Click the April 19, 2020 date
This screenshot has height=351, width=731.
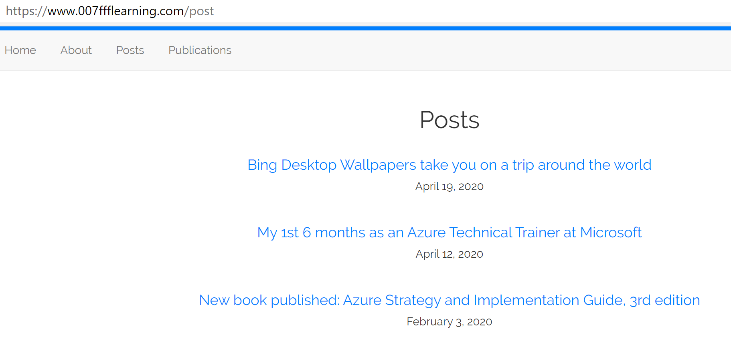[x=450, y=187]
